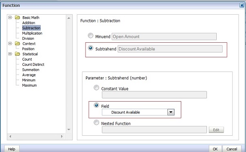
Task: Select the Average function
Action: (29, 75)
